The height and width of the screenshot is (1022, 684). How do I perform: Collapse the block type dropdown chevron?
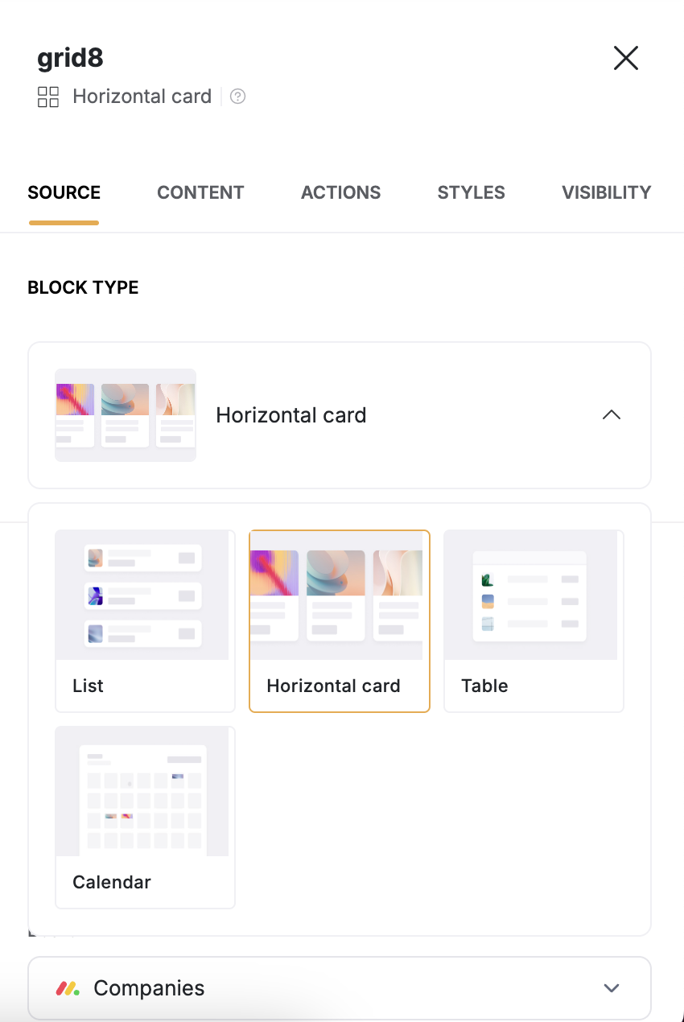[x=612, y=415]
